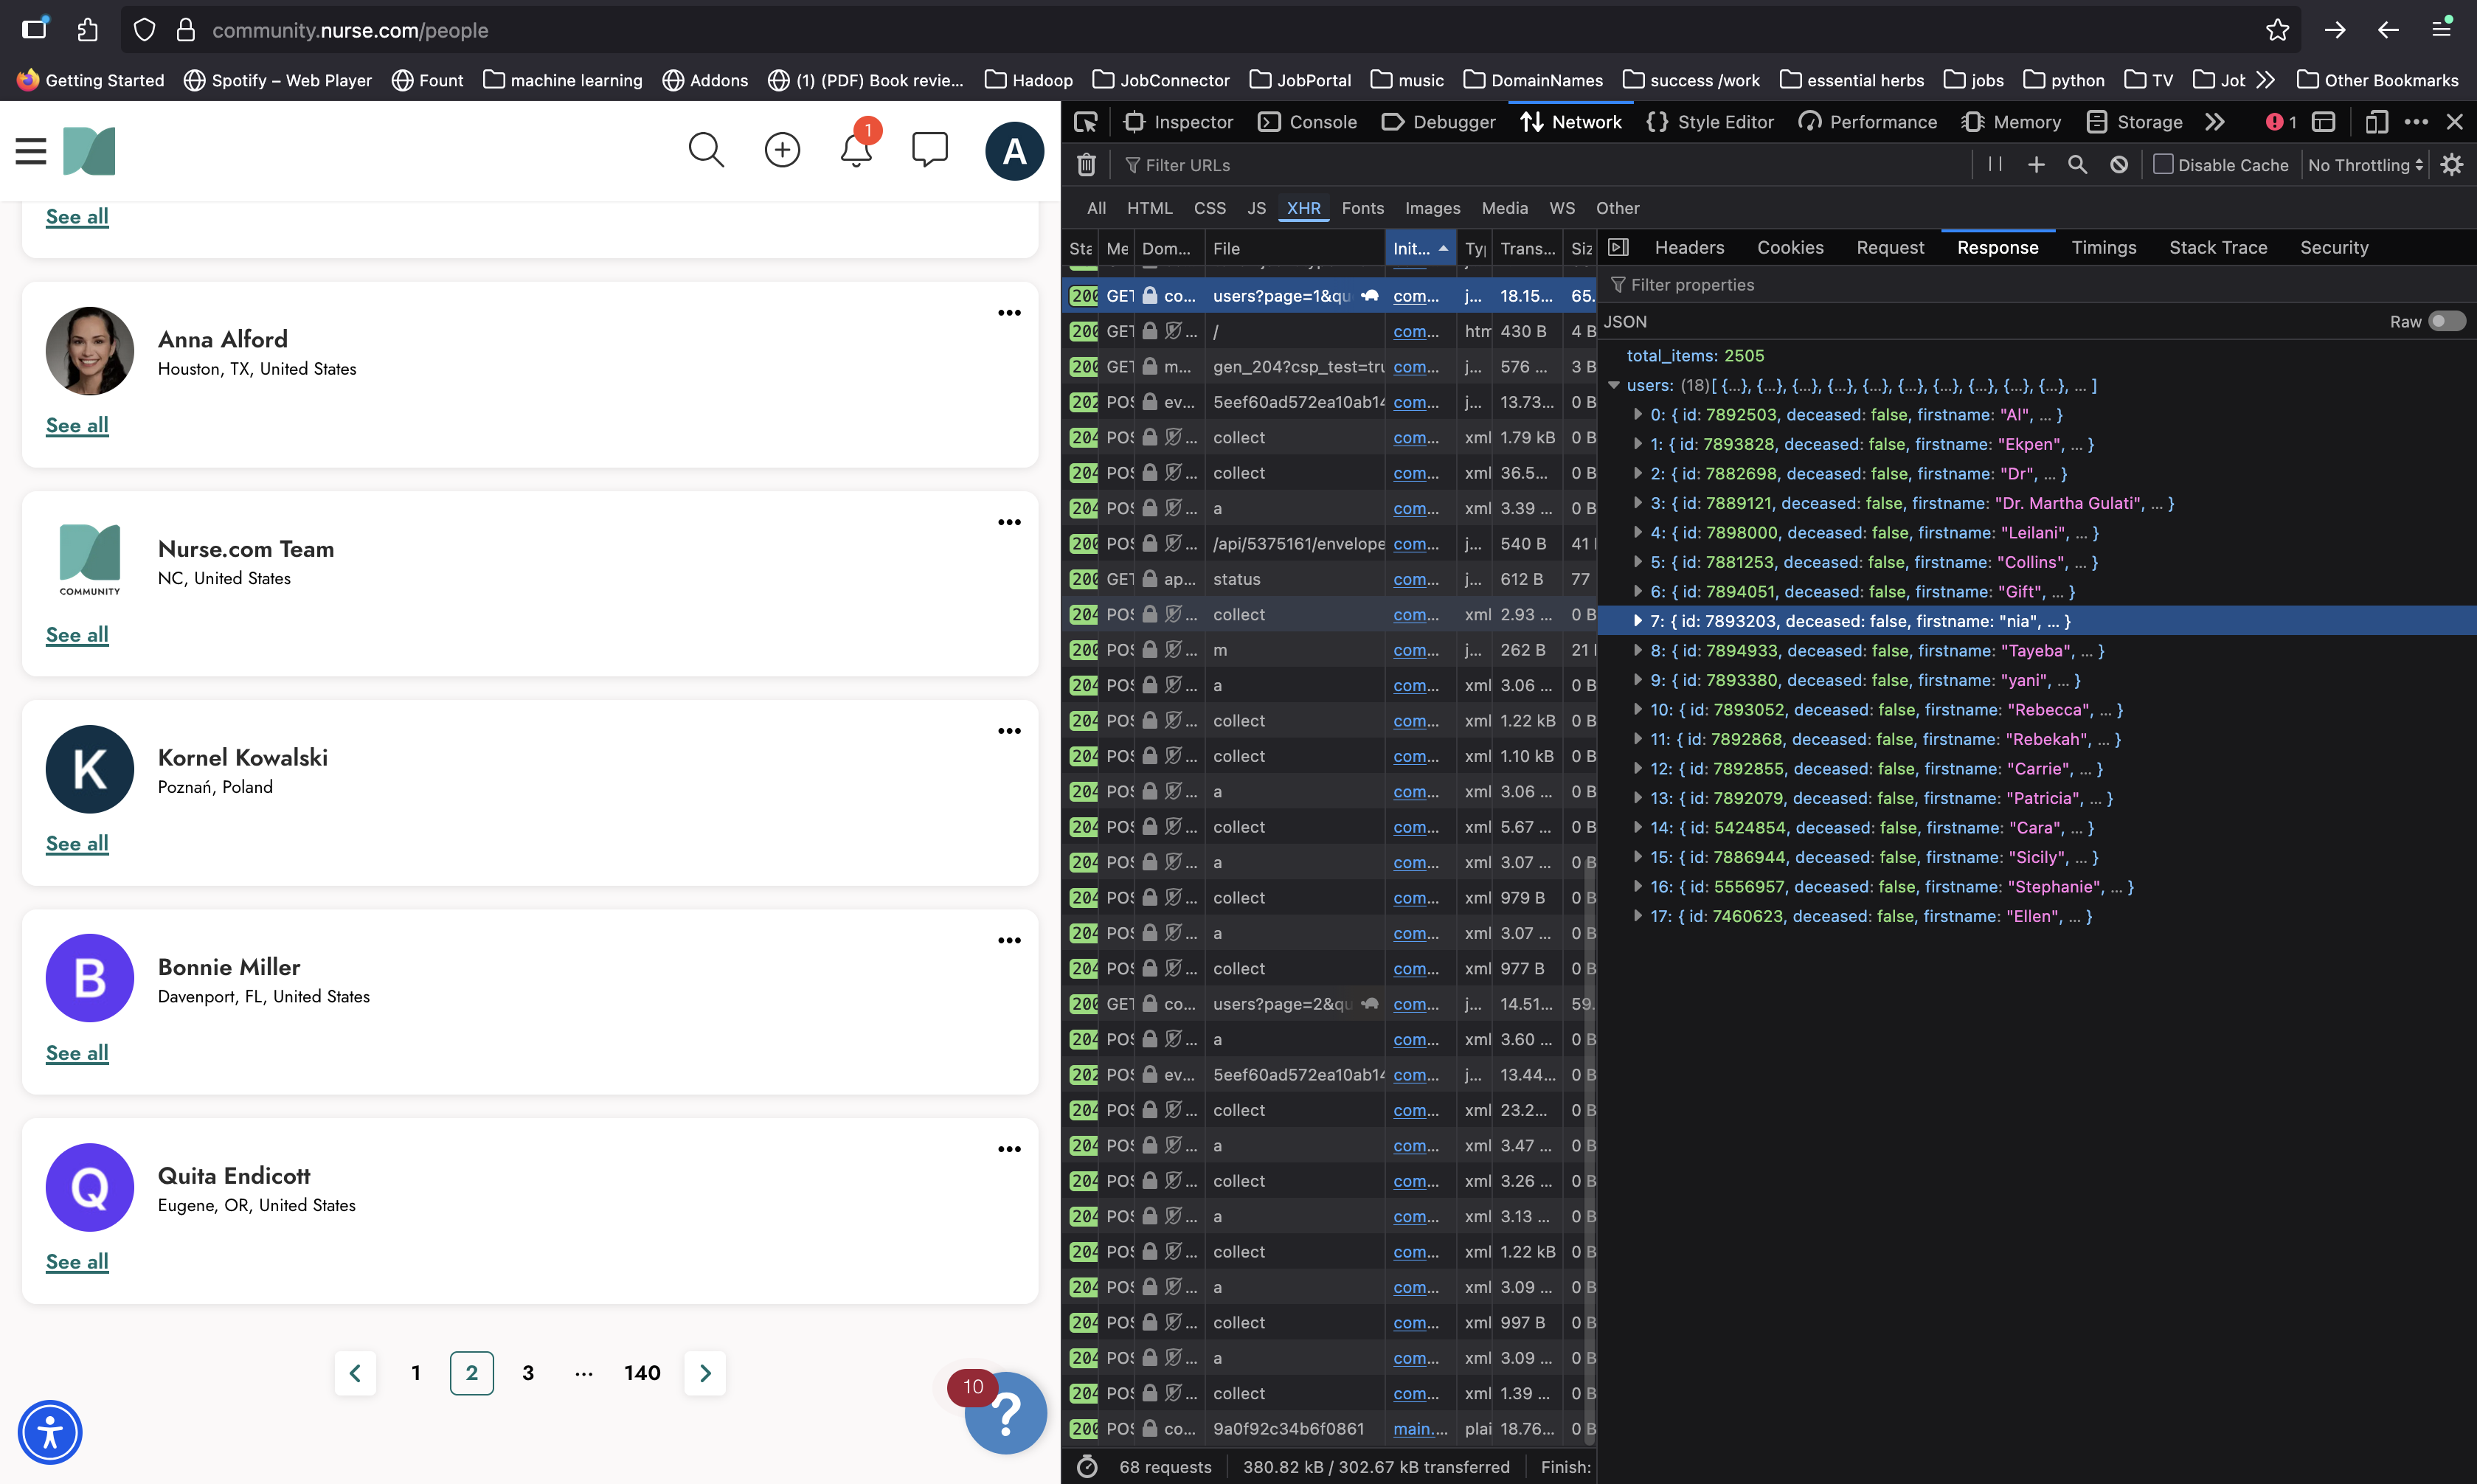Toggle the details pane collapse icon

coord(1619,247)
